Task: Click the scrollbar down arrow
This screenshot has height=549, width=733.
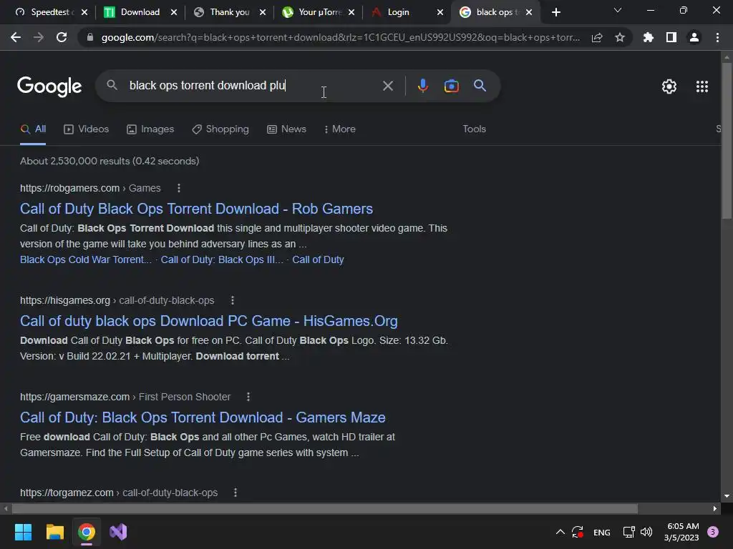Action: point(726,496)
